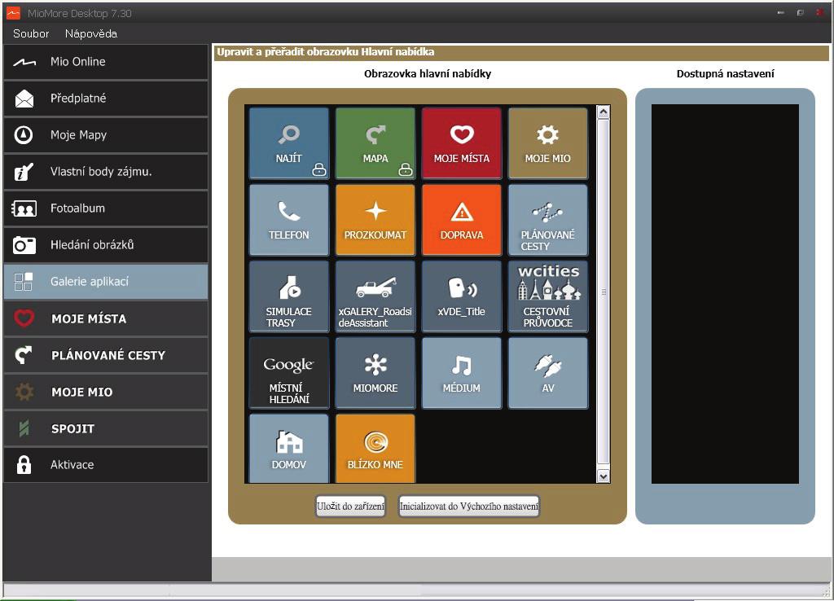Open Fotoalbum sidebar section
834x601 pixels.
click(x=106, y=208)
